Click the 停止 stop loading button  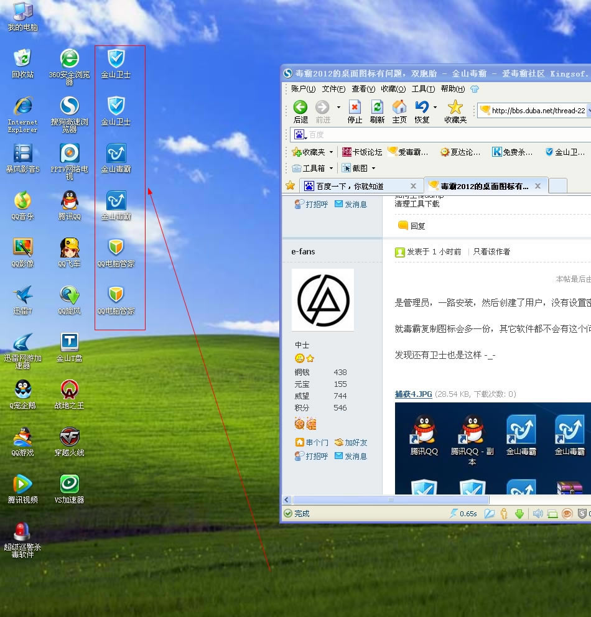point(355,112)
